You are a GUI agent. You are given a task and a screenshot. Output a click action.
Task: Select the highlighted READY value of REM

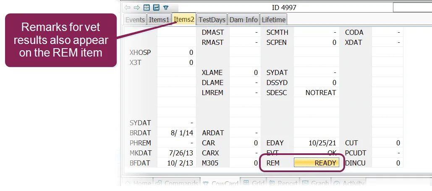pos(316,163)
